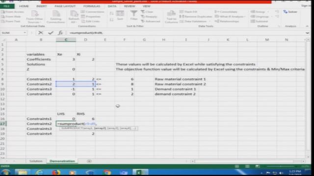Image resolution: width=314 pixels, height=176 pixels.
Task: Open the Refresh All command
Action: coord(74,17)
